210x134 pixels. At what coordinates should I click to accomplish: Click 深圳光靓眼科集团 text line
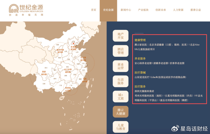coord(144,91)
